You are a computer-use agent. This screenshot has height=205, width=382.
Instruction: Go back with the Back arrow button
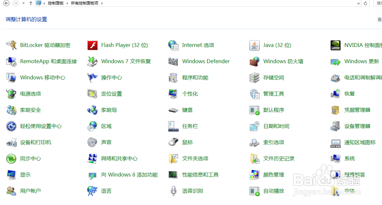click(6, 3)
